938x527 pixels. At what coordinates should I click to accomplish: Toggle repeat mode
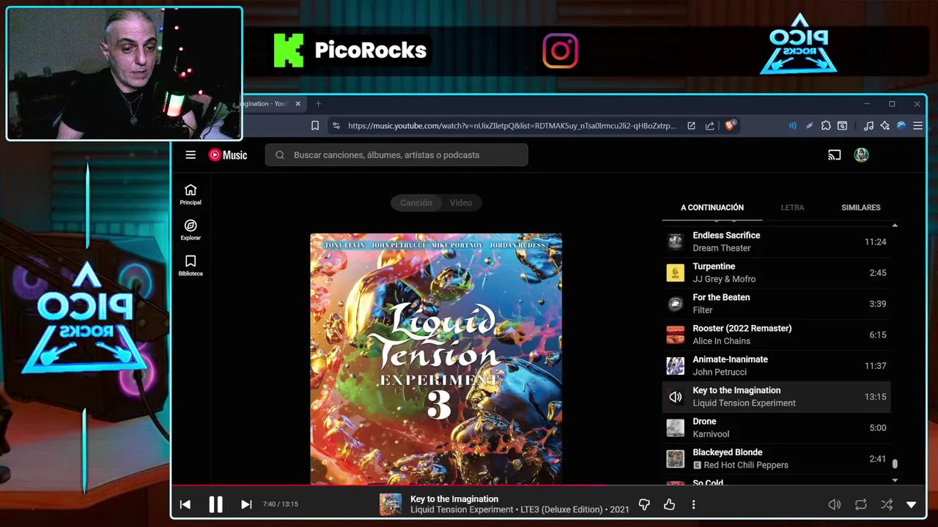861,504
